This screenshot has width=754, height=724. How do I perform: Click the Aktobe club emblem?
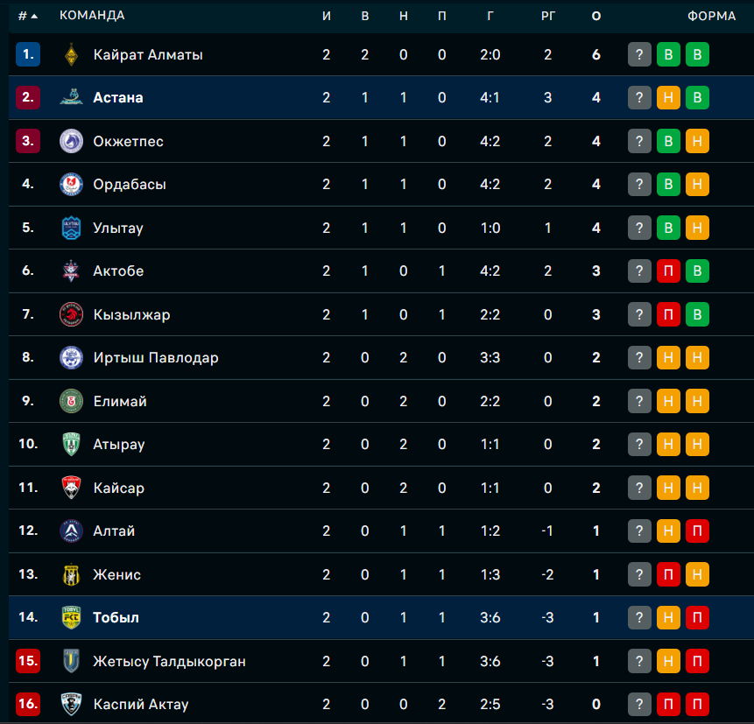[71, 271]
